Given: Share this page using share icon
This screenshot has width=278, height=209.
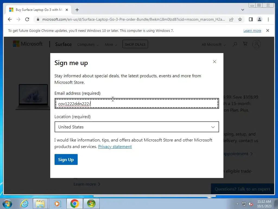Looking at the screenshot, I should [x=231, y=19].
